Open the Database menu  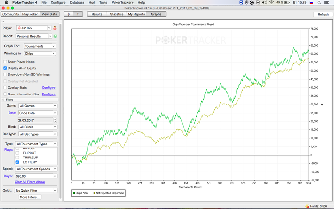[77, 2]
